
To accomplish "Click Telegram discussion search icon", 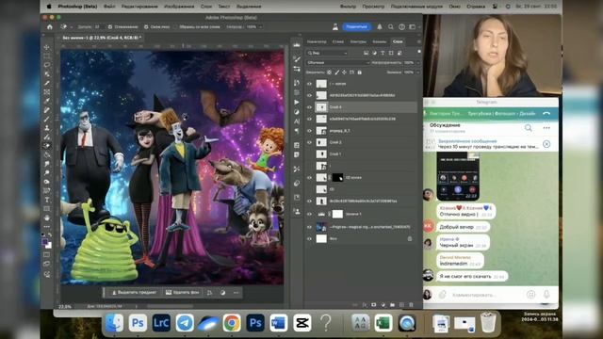I will 529,128.
